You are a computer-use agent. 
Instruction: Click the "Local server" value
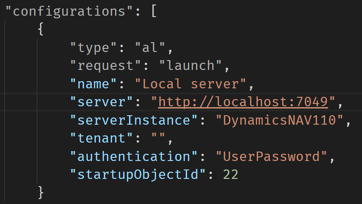click(191, 84)
